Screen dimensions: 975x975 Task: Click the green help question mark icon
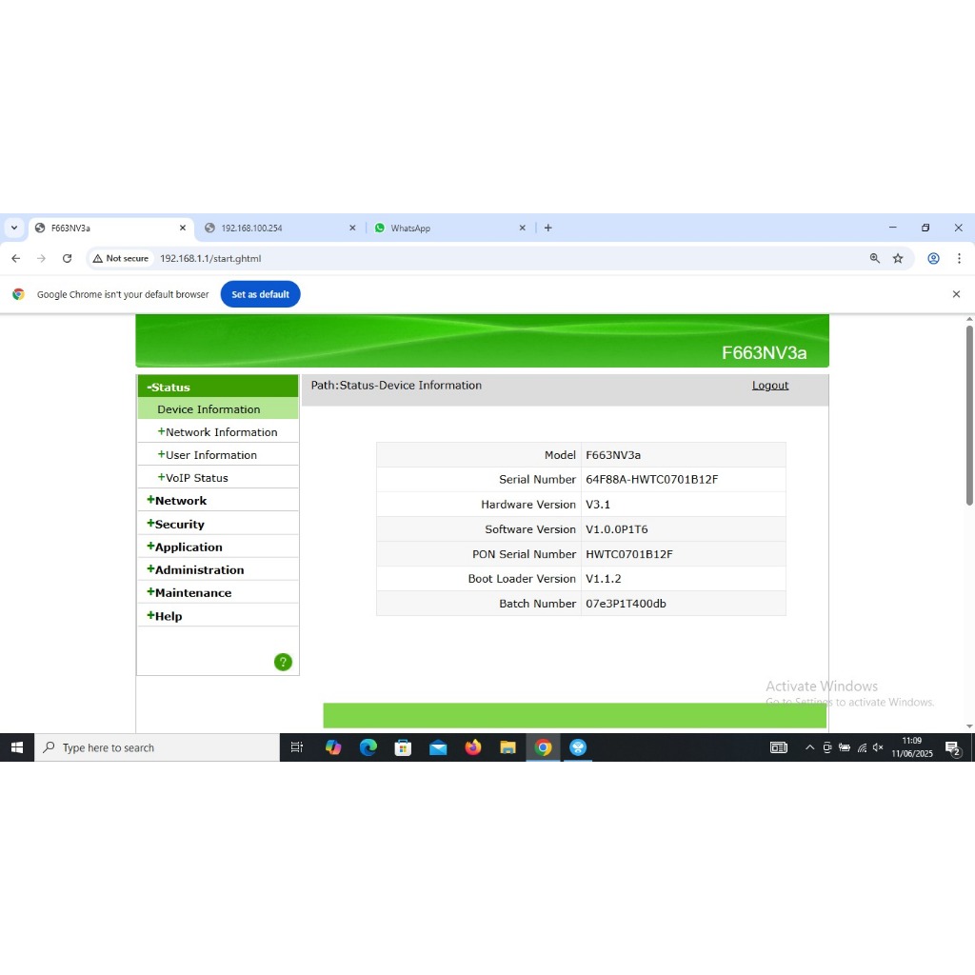coord(283,663)
